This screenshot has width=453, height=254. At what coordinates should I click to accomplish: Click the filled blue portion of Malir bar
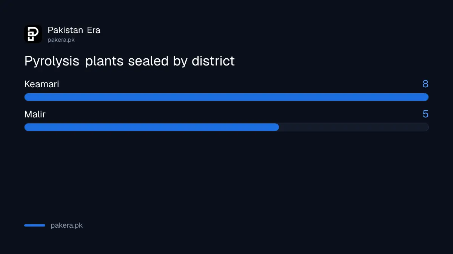click(152, 127)
